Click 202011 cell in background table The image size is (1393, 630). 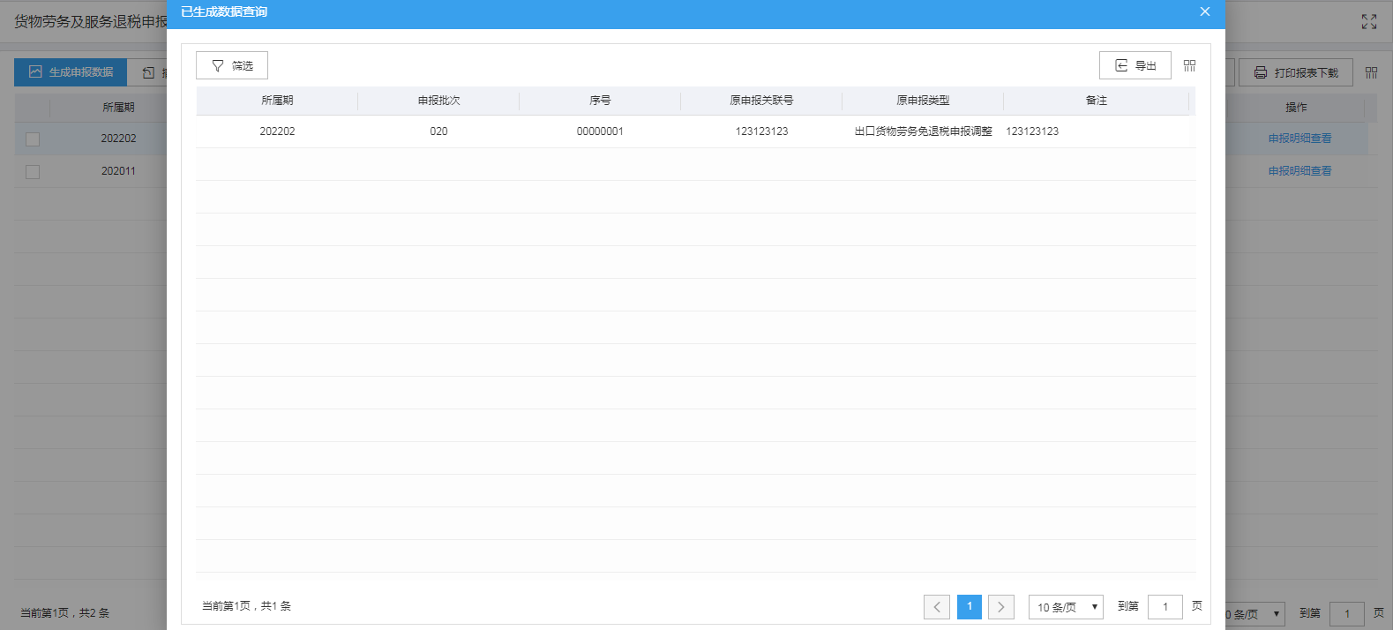pos(118,171)
